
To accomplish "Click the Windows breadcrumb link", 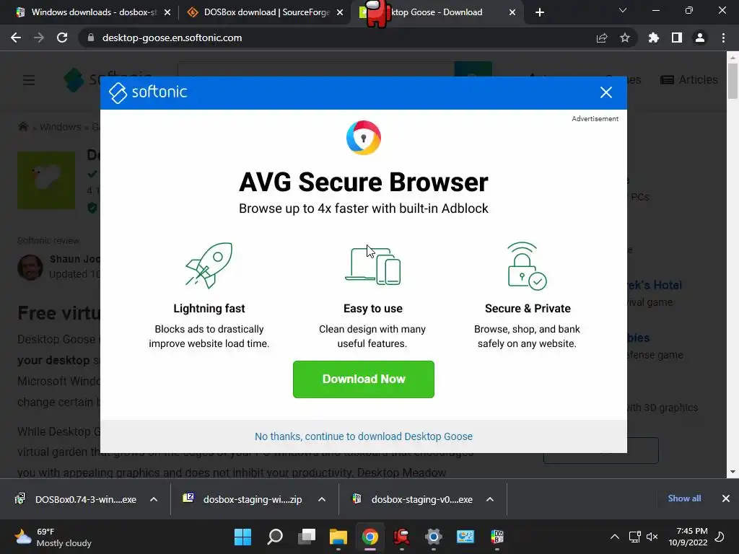I will click(61, 127).
